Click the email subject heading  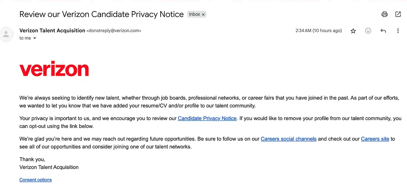[x=101, y=14]
